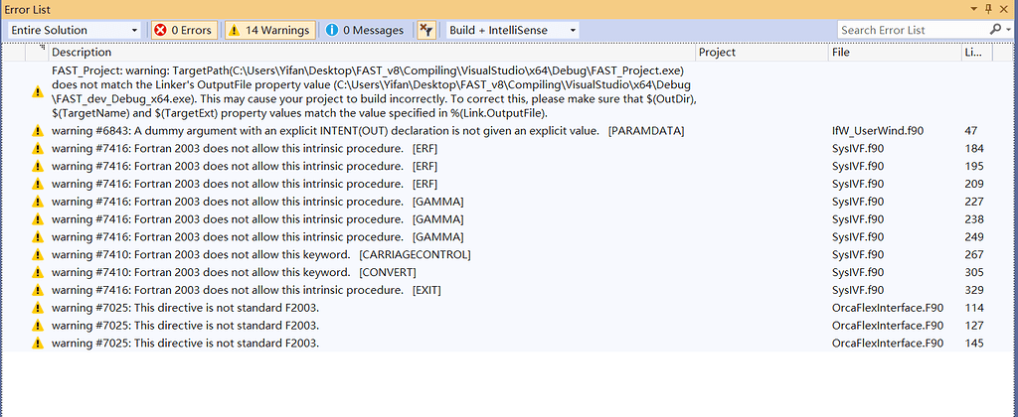This screenshot has height=417, width=1018.
Task: Open the Entire Solution scope dropdown
Action: click(x=75, y=30)
